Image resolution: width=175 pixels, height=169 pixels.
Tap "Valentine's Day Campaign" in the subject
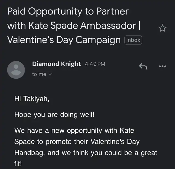pos(64,40)
